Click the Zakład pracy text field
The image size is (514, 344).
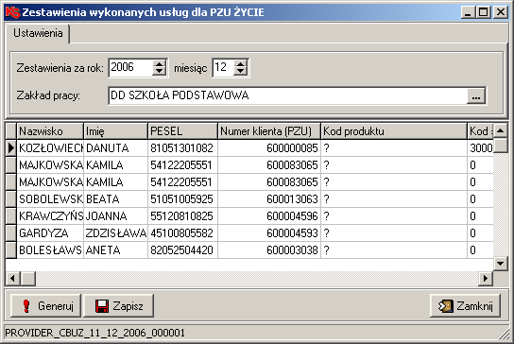pyautogui.click(x=287, y=95)
